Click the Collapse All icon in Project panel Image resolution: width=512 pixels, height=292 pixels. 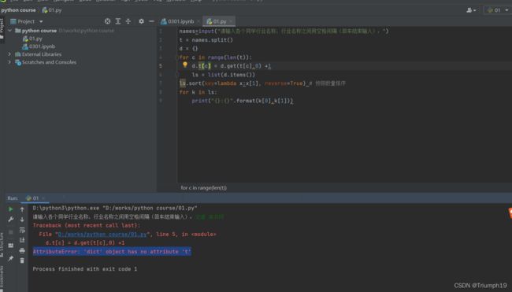(x=128, y=21)
